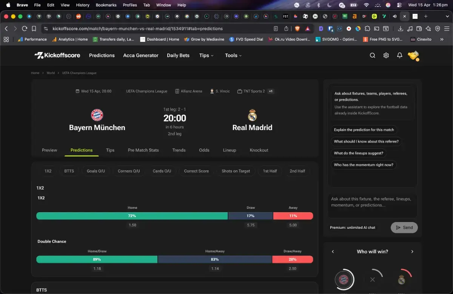
Task: Select the BTTS prediction filter chip
Action: (x=69, y=171)
